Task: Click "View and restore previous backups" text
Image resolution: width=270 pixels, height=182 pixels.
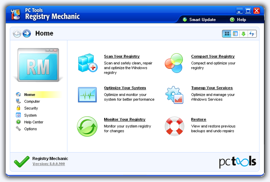Action: click(213, 129)
